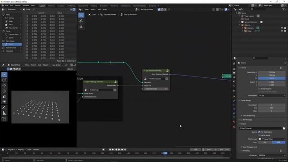Open the Render menu
This screenshot has width=288, height=162.
18,5
